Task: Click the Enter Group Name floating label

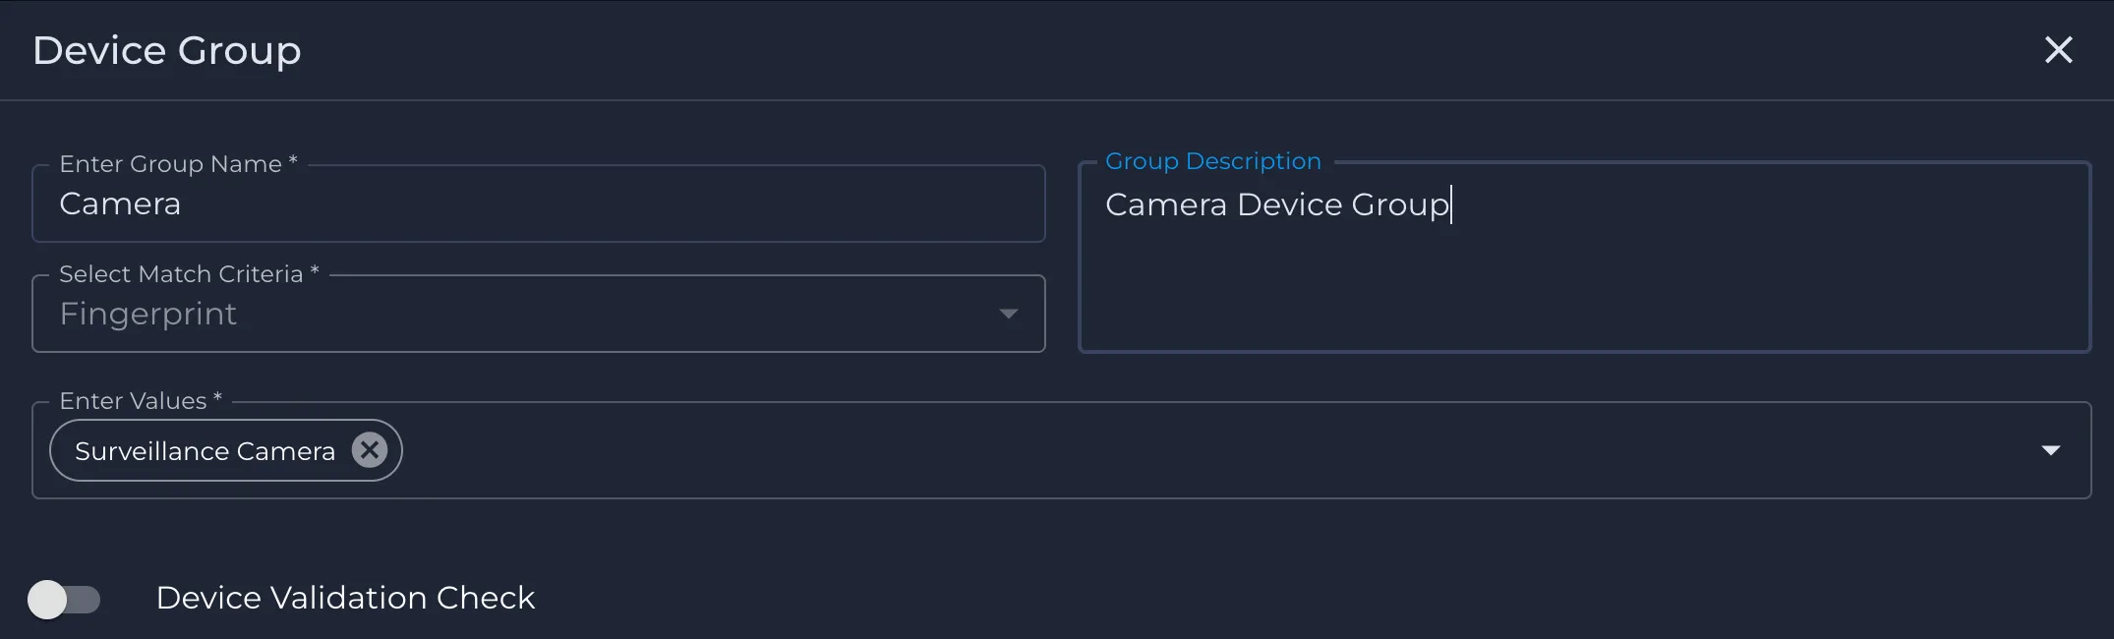Action: pos(178,164)
